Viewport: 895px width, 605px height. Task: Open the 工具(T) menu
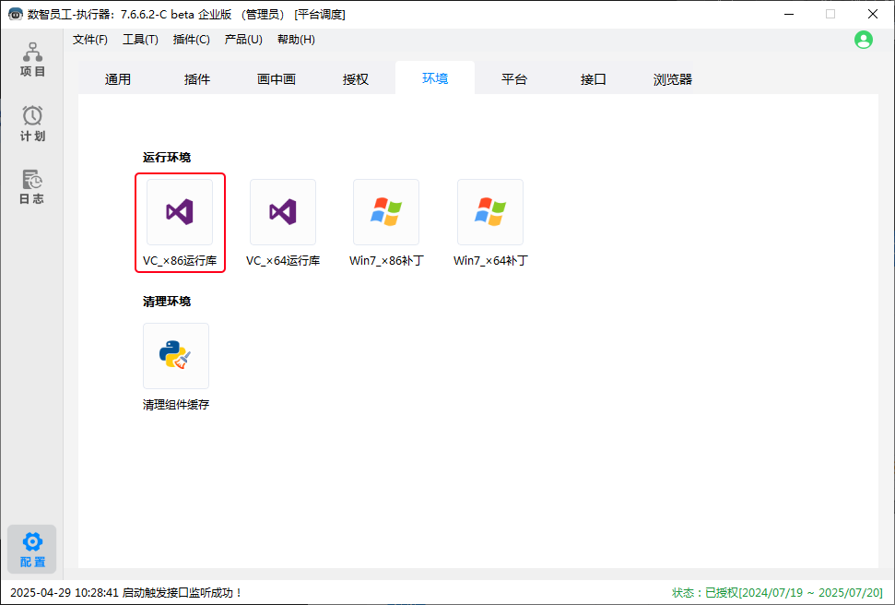tap(140, 40)
